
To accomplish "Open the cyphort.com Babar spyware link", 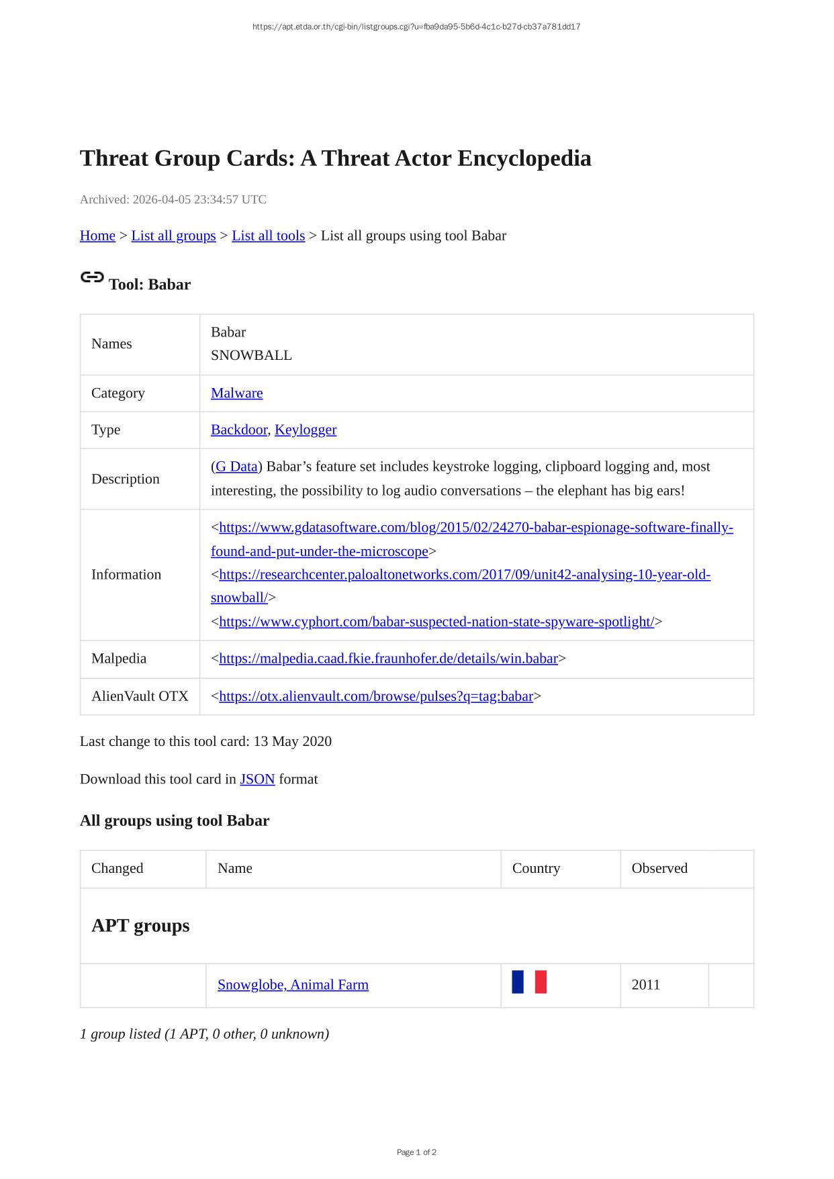I will click(436, 622).
